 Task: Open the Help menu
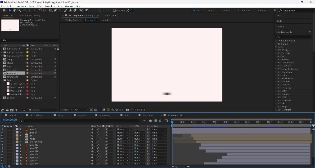click(78, 6)
